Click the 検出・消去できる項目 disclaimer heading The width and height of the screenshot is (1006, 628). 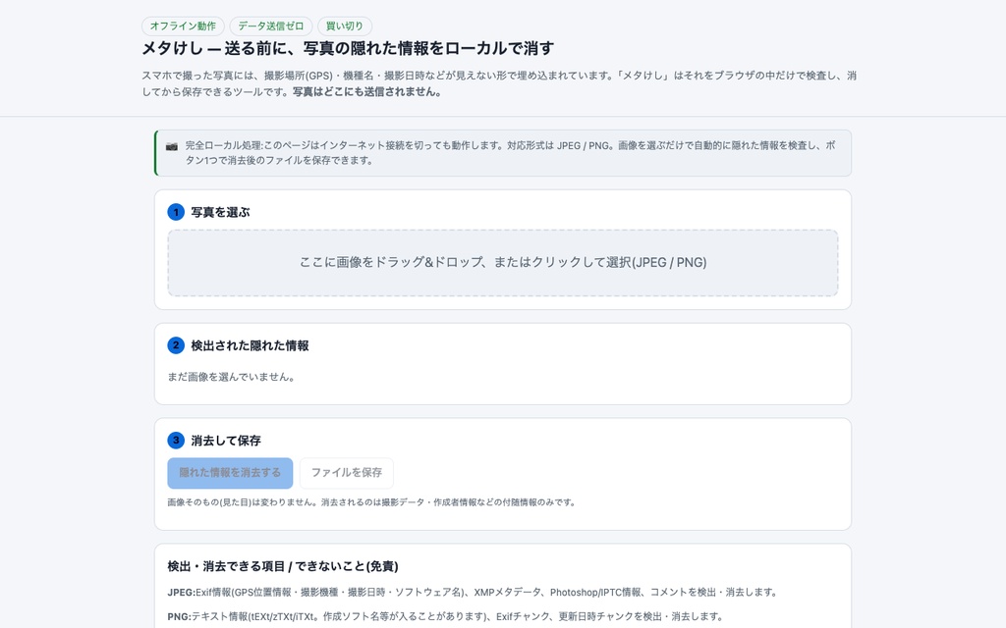[x=283, y=566]
